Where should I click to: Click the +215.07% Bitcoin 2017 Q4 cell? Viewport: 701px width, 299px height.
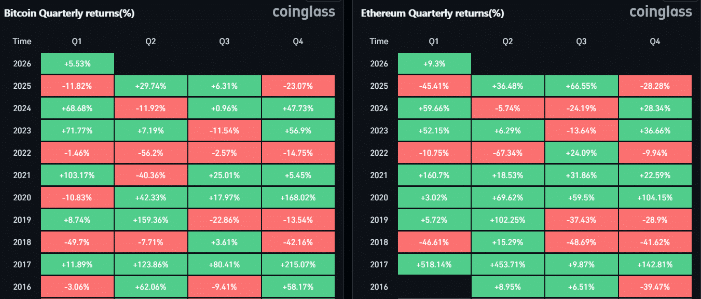click(298, 265)
